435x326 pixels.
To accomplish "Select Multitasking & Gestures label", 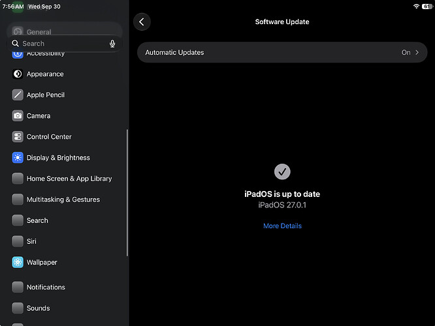I will point(63,200).
